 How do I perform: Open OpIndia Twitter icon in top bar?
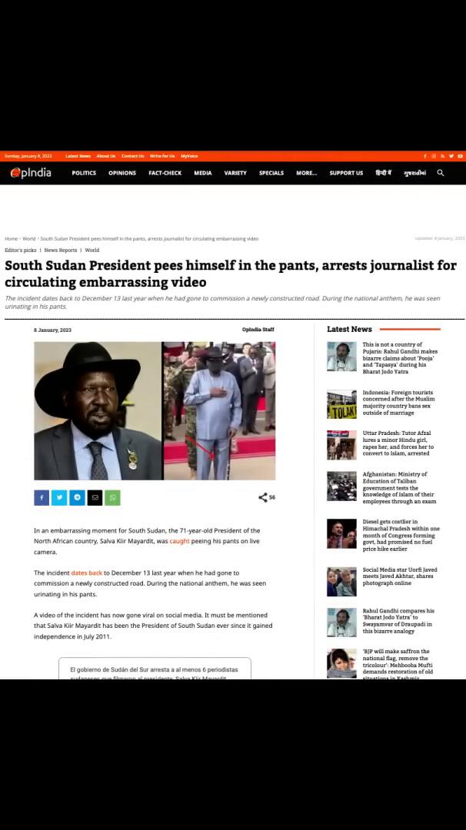click(451, 156)
